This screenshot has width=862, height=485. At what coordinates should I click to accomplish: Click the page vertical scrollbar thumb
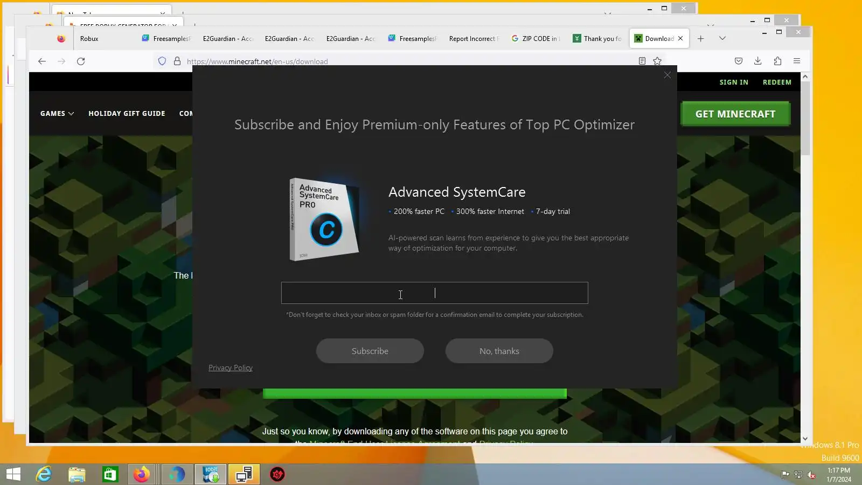tap(805, 119)
